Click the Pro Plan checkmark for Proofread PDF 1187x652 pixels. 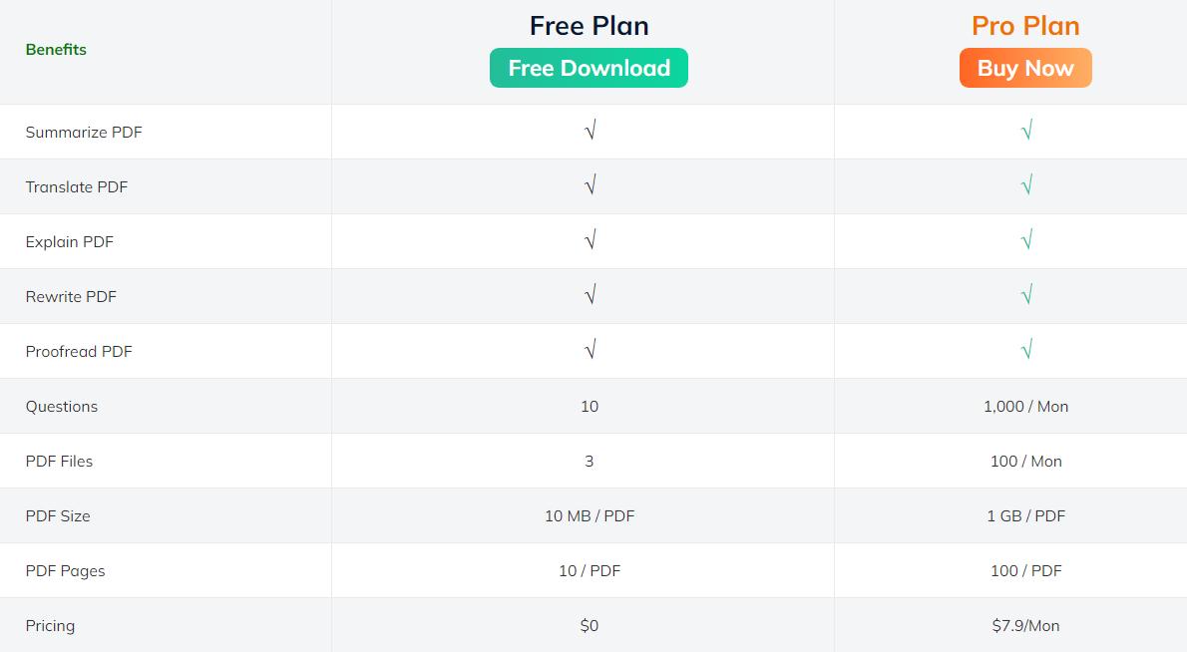pos(1025,349)
